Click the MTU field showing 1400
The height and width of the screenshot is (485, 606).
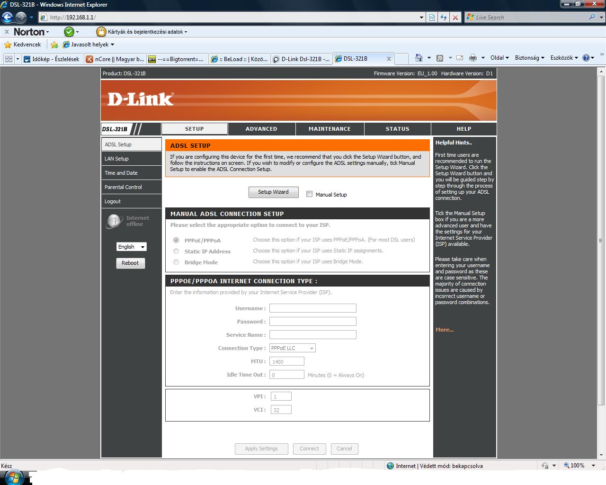[x=286, y=361]
